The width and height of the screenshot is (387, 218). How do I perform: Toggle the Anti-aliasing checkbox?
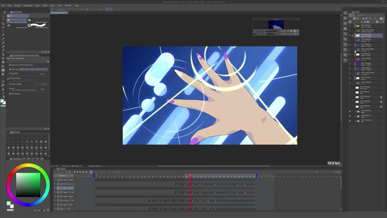(10, 94)
